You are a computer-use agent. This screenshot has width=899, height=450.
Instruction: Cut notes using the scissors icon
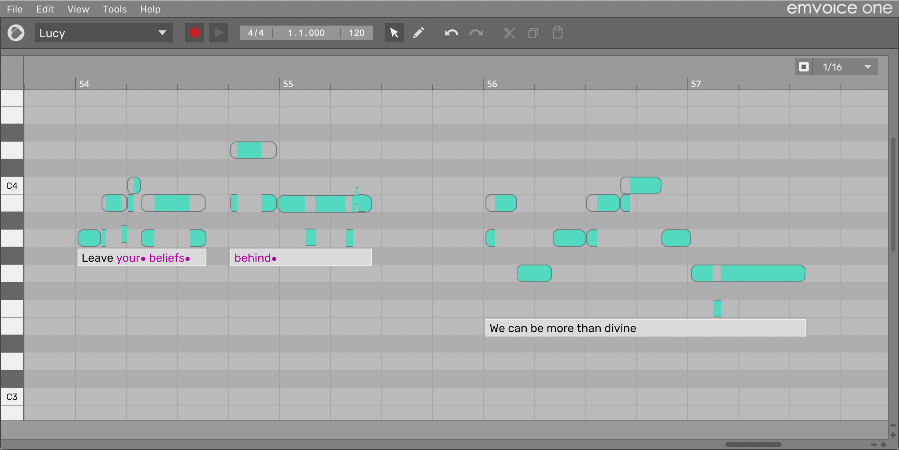click(x=509, y=33)
